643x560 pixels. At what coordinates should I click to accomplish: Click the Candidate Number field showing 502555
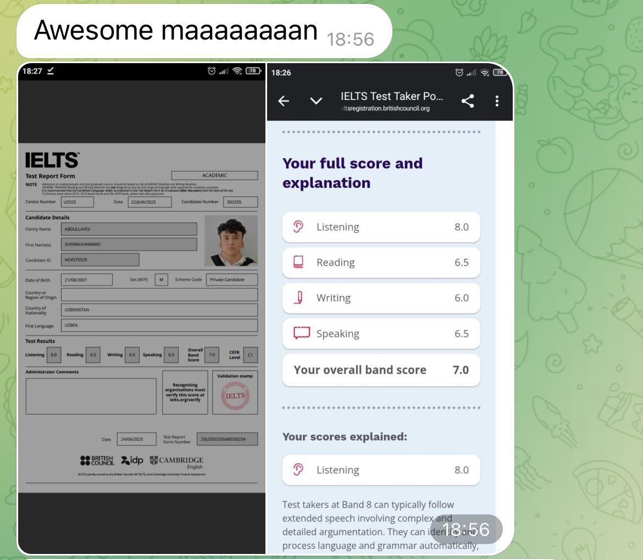pyautogui.click(x=240, y=202)
